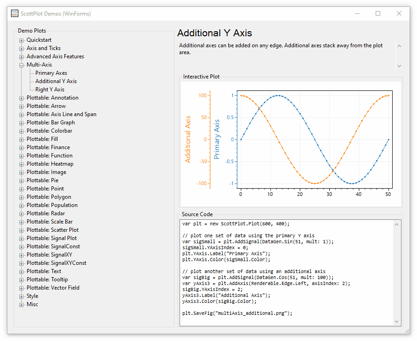Select the Plottable: Pie label
417x341 pixels.
click(x=42, y=180)
